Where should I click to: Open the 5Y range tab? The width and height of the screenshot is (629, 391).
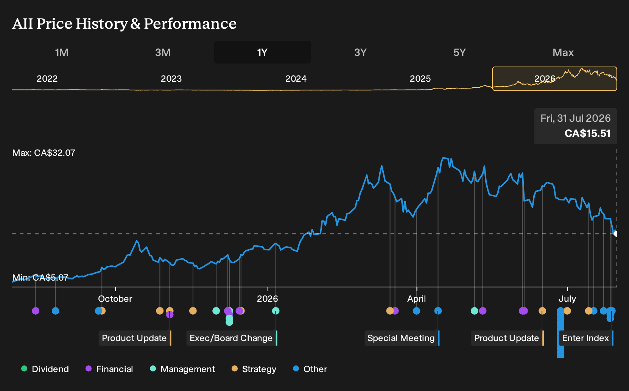(459, 52)
